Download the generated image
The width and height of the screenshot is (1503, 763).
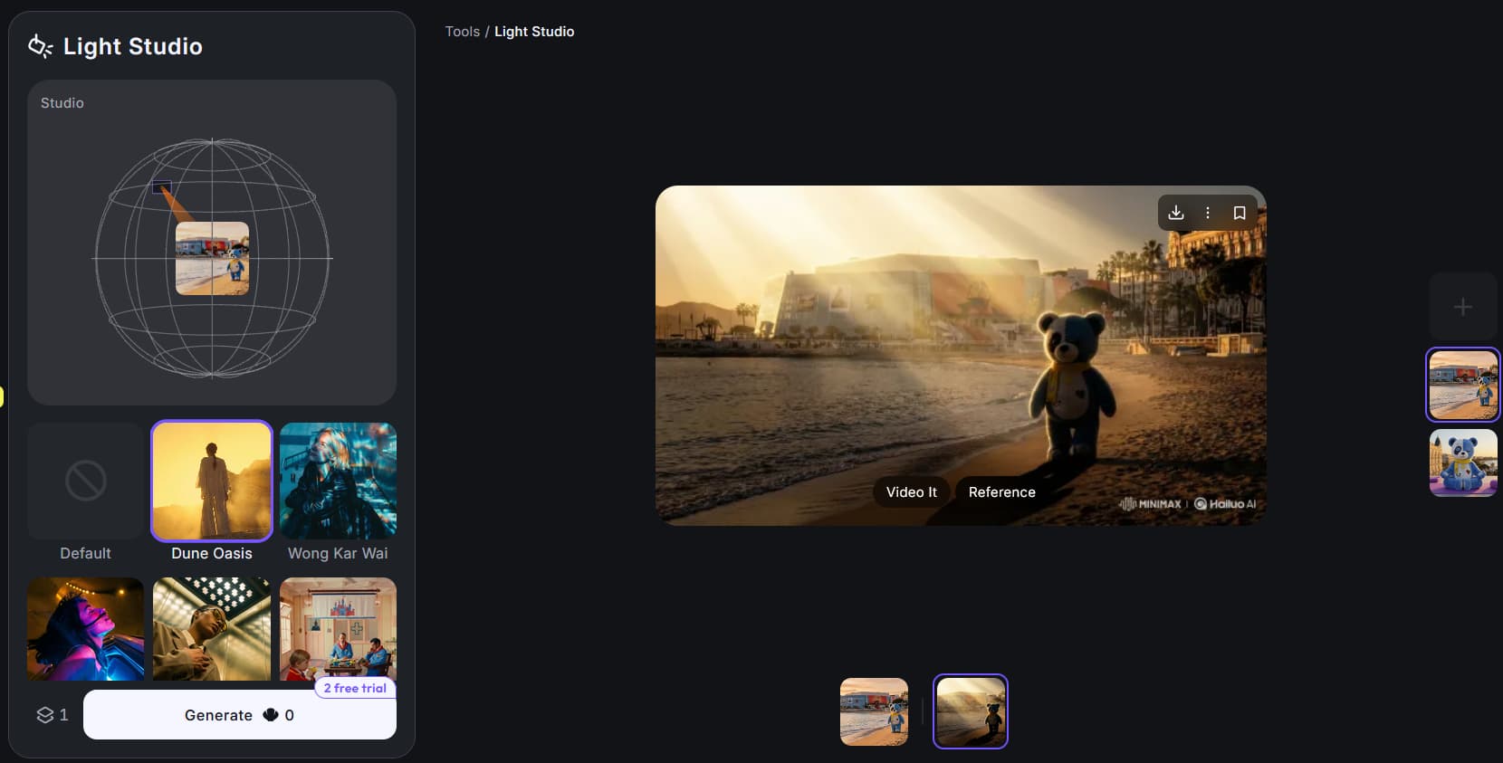[x=1175, y=213]
